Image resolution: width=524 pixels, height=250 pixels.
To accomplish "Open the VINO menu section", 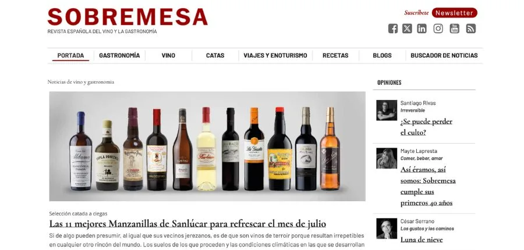I will pyautogui.click(x=168, y=55).
